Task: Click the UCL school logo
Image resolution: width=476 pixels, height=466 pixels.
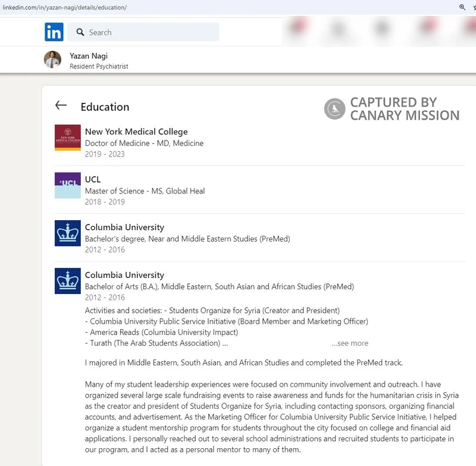Action: (x=67, y=185)
